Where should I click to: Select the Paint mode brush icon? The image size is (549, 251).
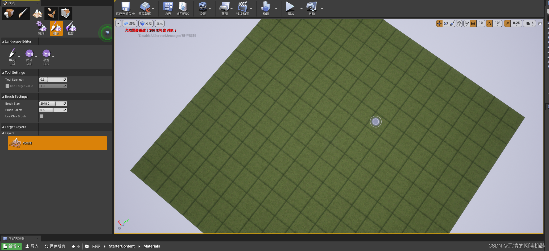click(x=23, y=13)
